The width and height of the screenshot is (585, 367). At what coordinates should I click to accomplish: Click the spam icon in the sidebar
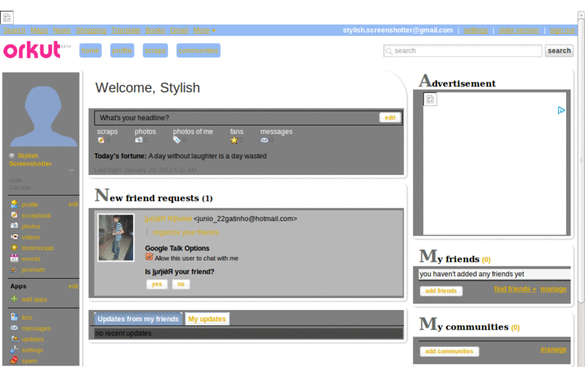(x=14, y=360)
